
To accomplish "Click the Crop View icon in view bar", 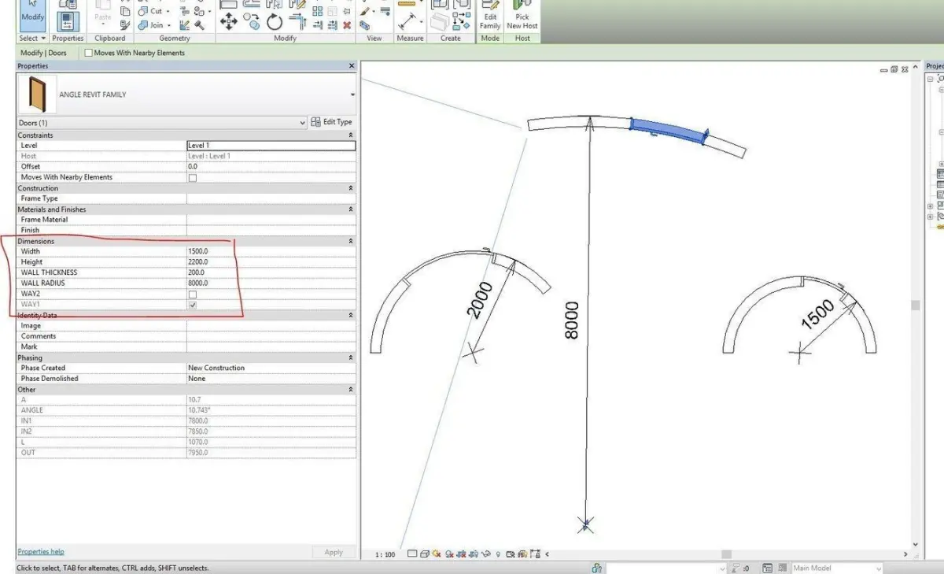I will tap(462, 554).
